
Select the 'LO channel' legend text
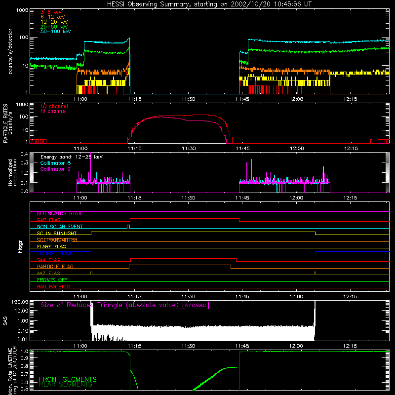(x=54, y=106)
